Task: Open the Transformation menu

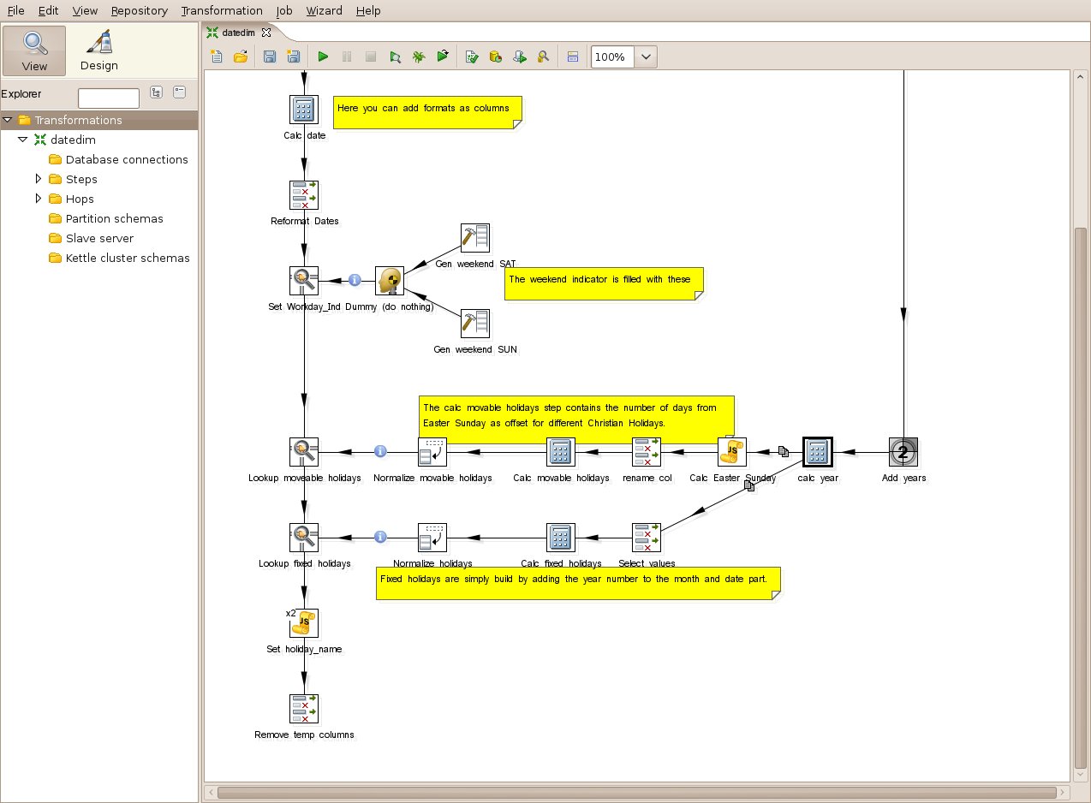Action: [223, 10]
